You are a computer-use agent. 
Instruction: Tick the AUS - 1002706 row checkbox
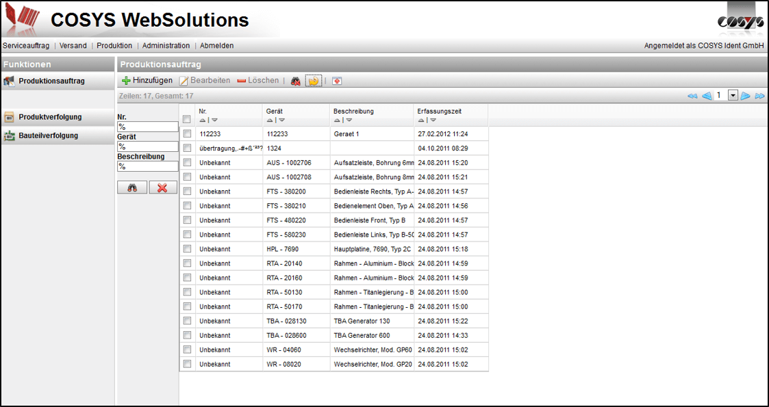[187, 162]
